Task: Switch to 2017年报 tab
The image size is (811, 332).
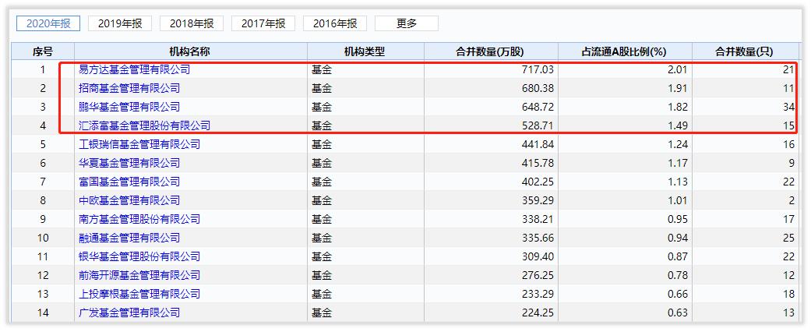Action: pos(263,23)
